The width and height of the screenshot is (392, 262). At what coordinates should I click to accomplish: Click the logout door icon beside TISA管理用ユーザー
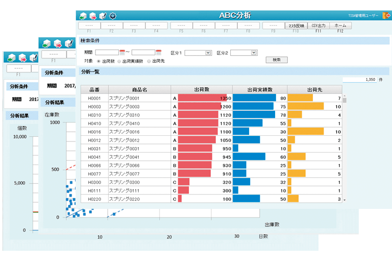point(386,16)
